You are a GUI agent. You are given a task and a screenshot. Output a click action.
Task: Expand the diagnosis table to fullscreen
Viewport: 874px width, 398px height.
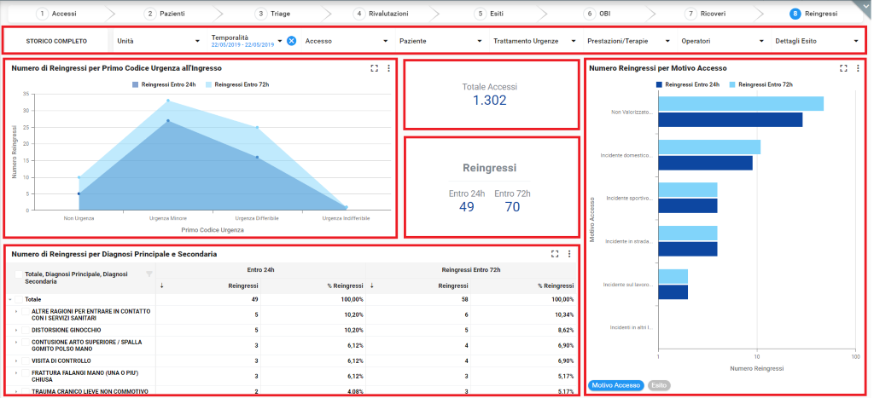(555, 254)
